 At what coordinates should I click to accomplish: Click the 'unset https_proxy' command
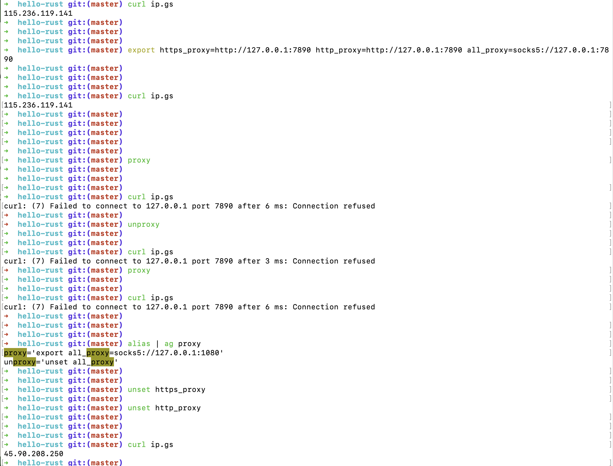coord(166,390)
